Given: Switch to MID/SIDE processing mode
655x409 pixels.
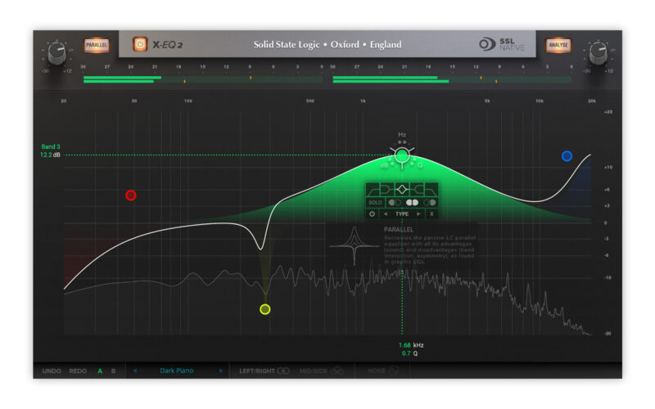Looking at the screenshot, I should tap(321, 371).
